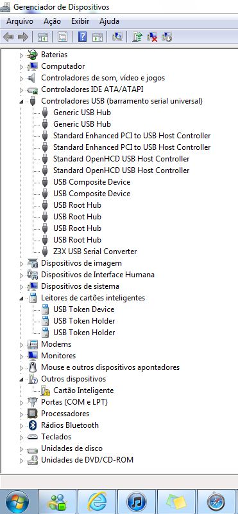The width and height of the screenshot is (238, 514).
Task: Launch iTunes from the taskbar
Action: tap(137, 502)
